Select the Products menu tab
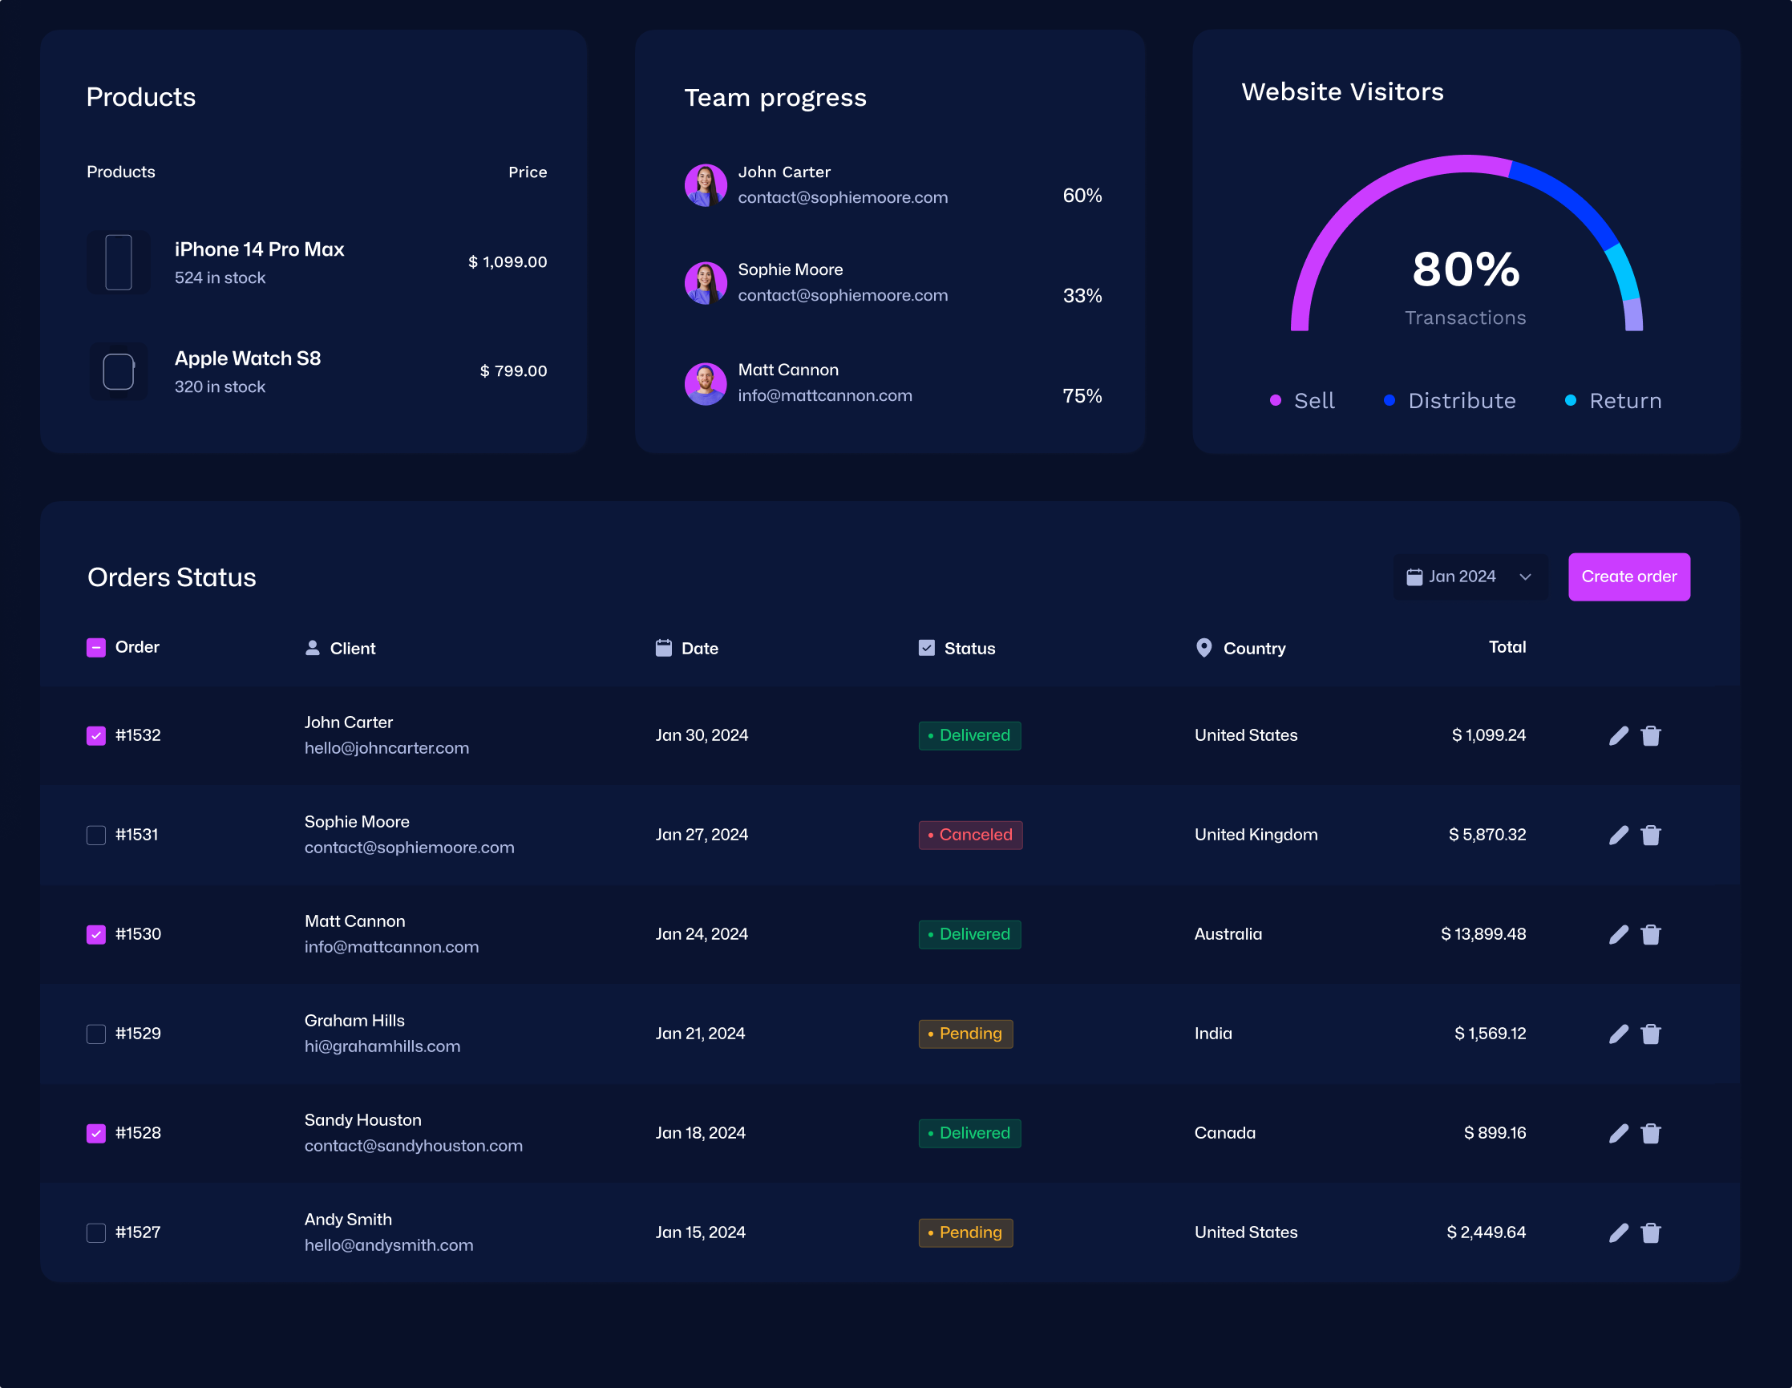The height and width of the screenshot is (1388, 1792). click(140, 98)
